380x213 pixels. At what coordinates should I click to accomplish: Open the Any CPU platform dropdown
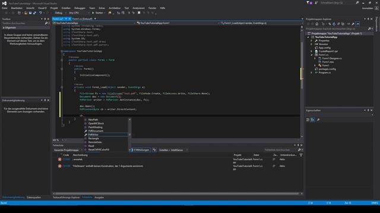(79, 13)
